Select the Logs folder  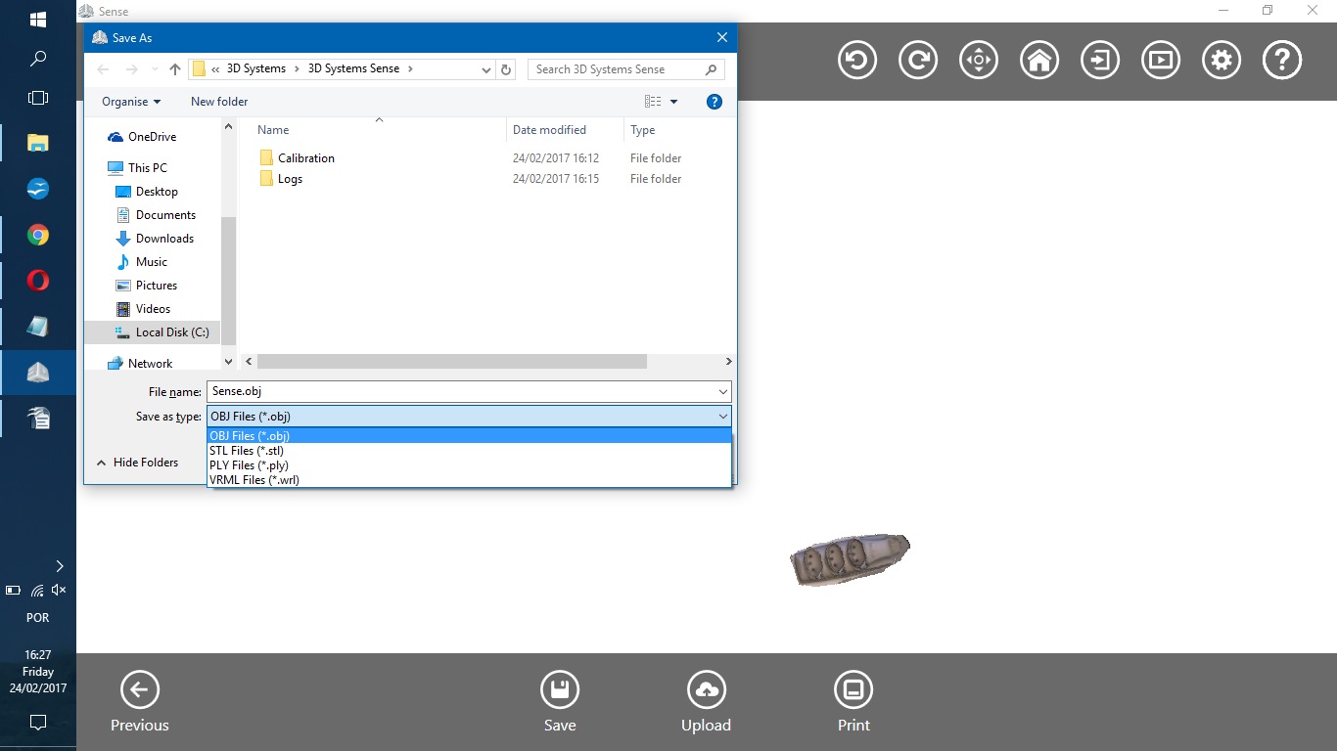pyautogui.click(x=282, y=179)
